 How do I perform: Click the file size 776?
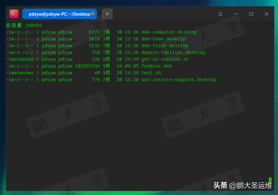pos(96,79)
